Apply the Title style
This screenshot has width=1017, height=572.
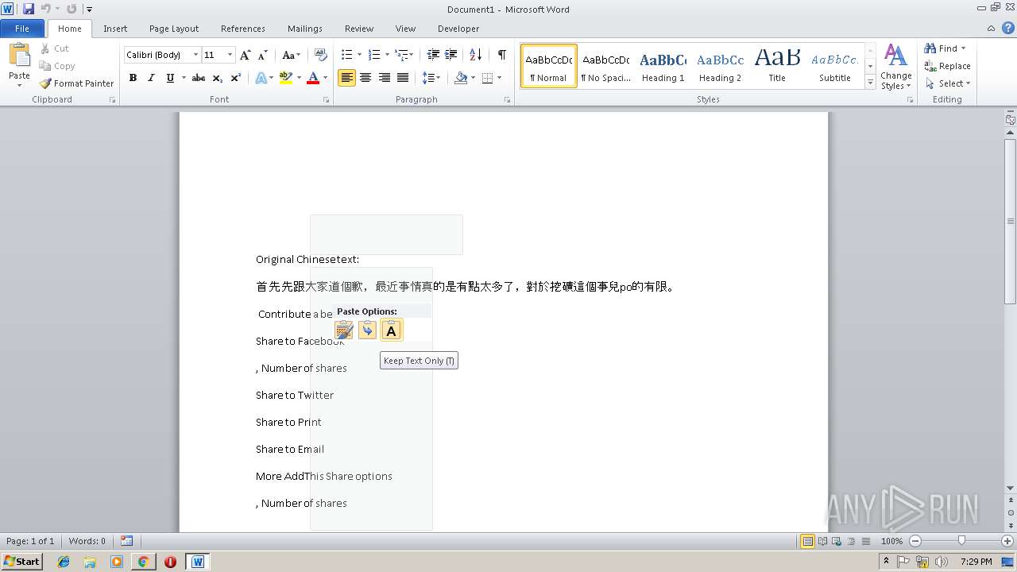point(777,67)
